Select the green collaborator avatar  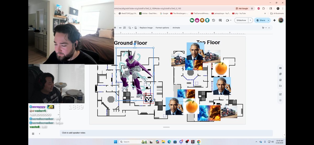(x=192, y=20)
